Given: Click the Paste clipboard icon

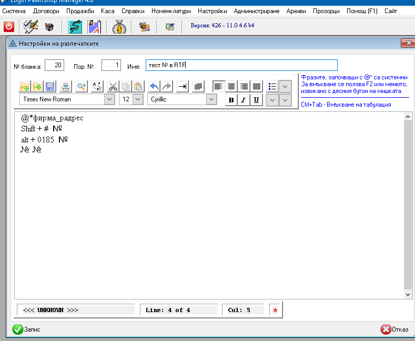Looking at the screenshot, I should tap(138, 87).
